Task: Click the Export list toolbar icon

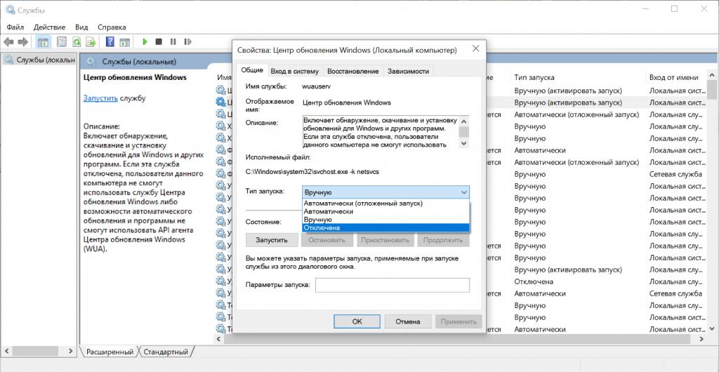Action: (89, 42)
